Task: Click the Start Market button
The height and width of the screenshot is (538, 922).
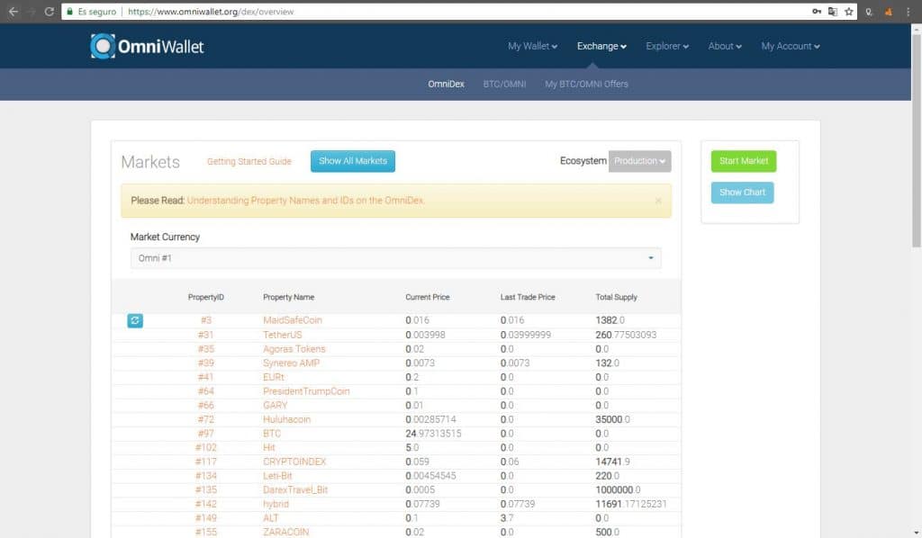Action: coord(743,161)
